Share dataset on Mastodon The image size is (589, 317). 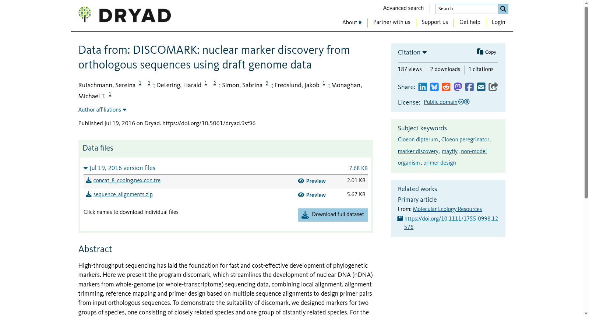click(458, 87)
